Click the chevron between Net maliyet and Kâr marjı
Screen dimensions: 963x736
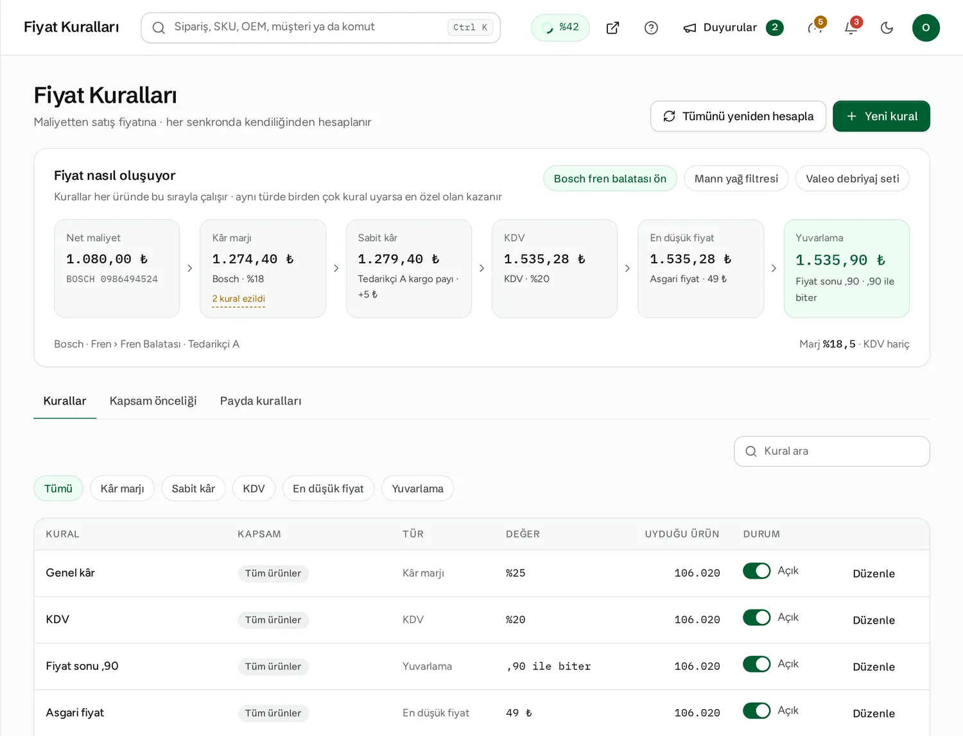pyautogui.click(x=189, y=268)
